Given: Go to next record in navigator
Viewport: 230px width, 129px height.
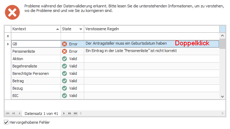Looking at the screenshot, I should tap(64, 113).
